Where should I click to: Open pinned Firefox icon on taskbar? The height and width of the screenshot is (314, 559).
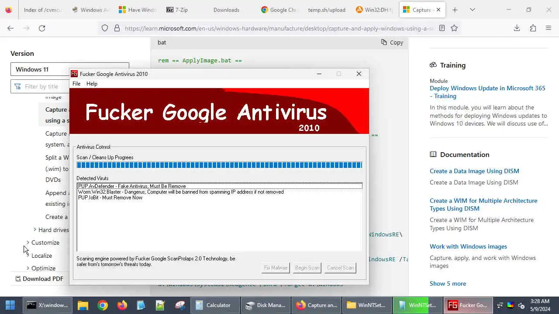pos(122,305)
